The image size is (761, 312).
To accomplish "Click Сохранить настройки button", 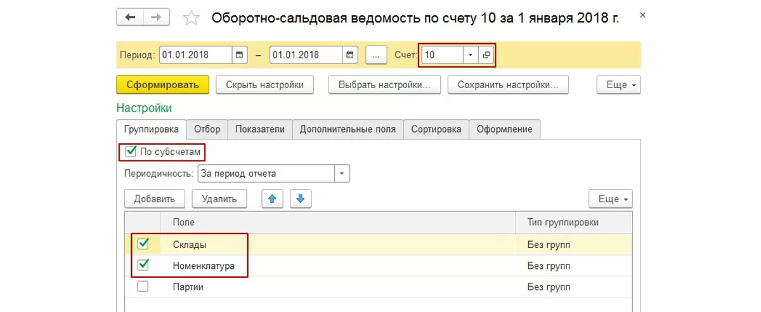I will tap(508, 84).
